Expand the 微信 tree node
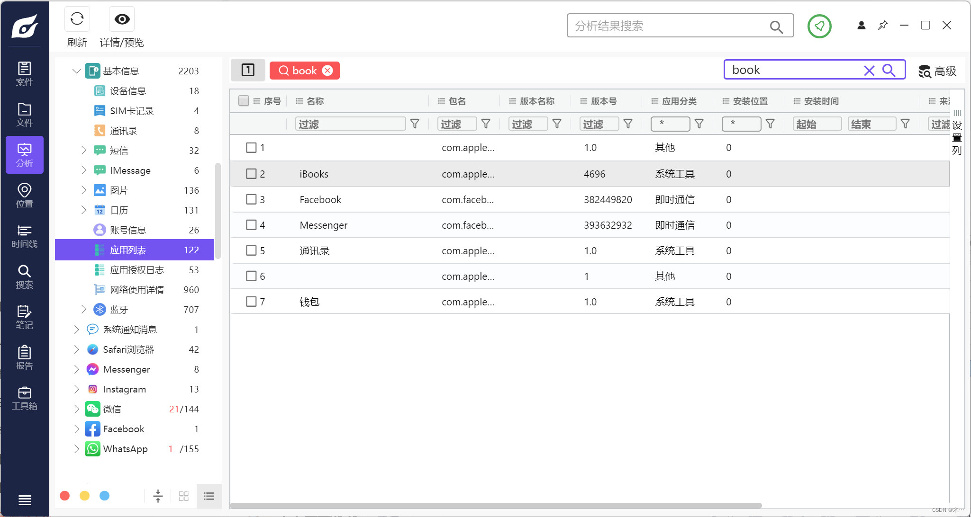 click(x=76, y=409)
